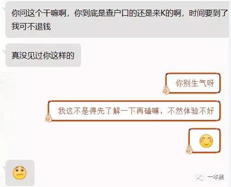Click charm decoration on 你别生气呀 bubble
Screen dimensions: 231x187
pos(166,90)
